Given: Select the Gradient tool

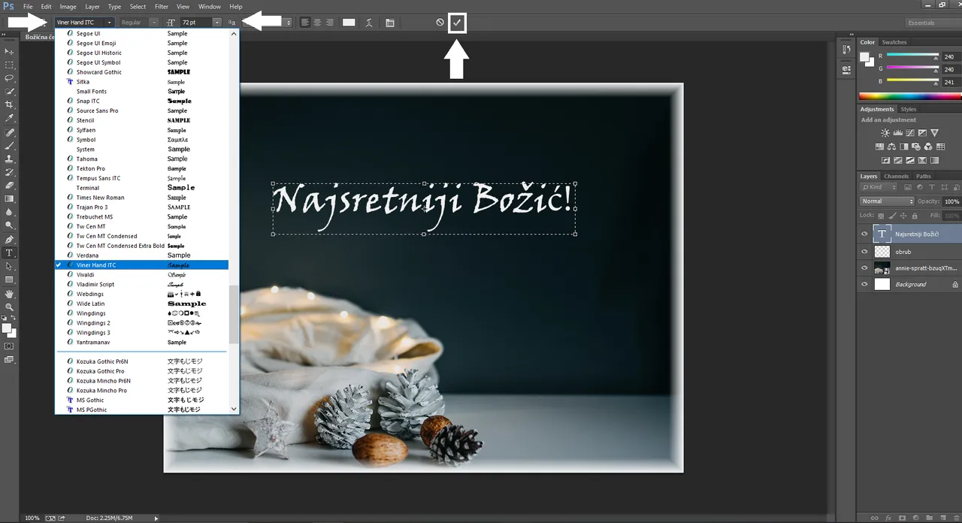Looking at the screenshot, I should [9, 198].
